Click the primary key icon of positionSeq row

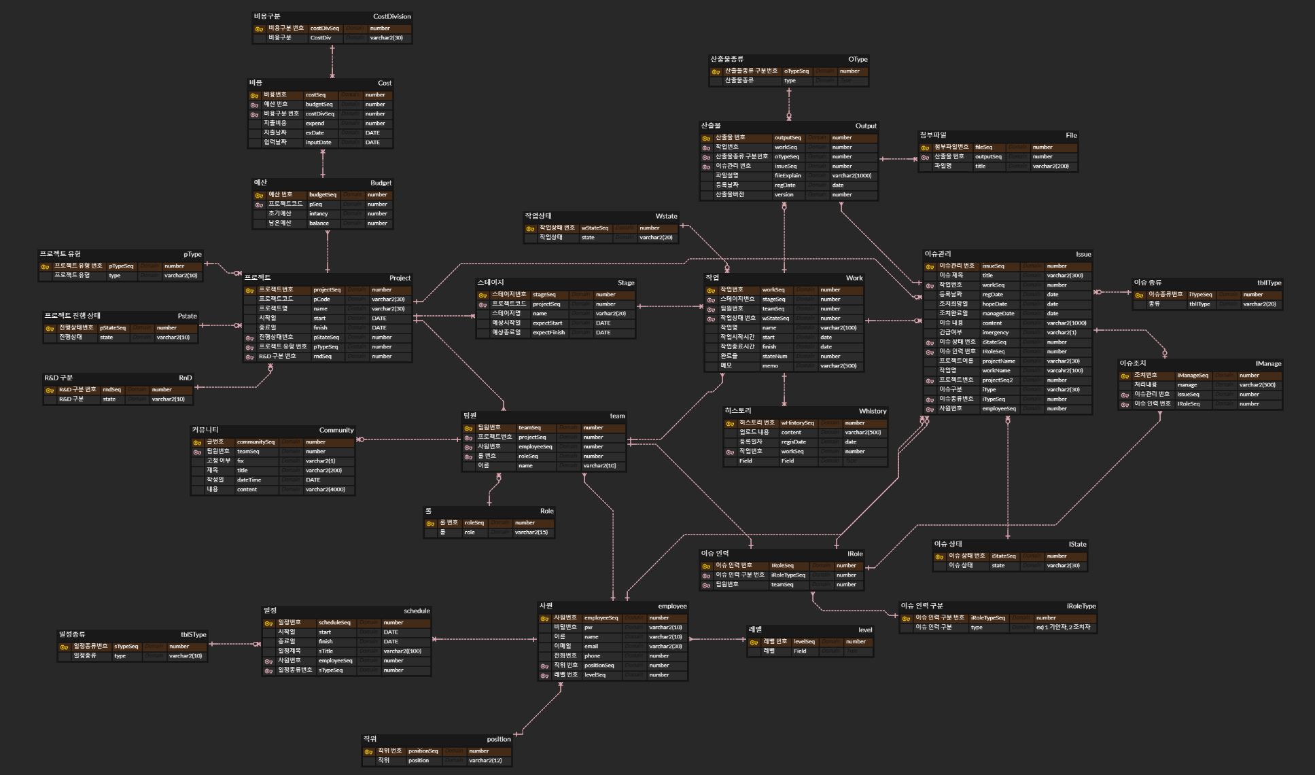point(368,751)
